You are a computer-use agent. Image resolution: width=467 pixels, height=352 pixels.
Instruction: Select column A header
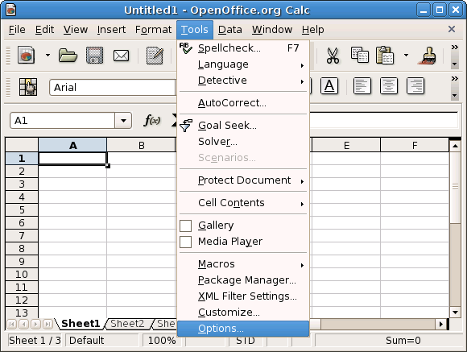(x=72, y=145)
